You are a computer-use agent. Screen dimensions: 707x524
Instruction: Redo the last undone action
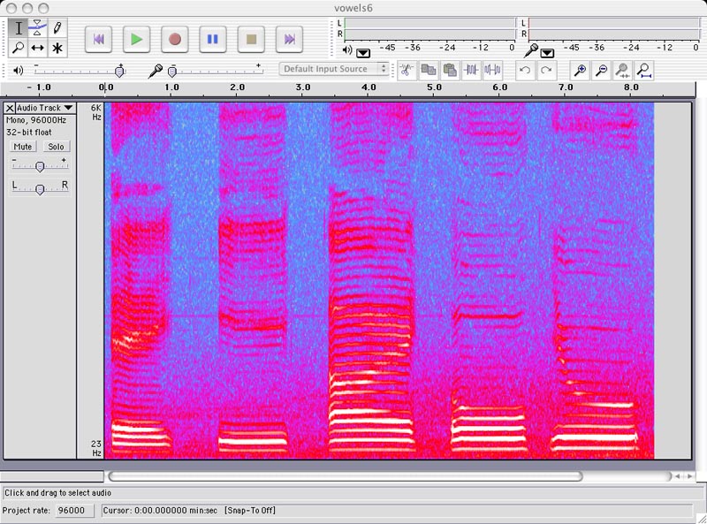546,70
